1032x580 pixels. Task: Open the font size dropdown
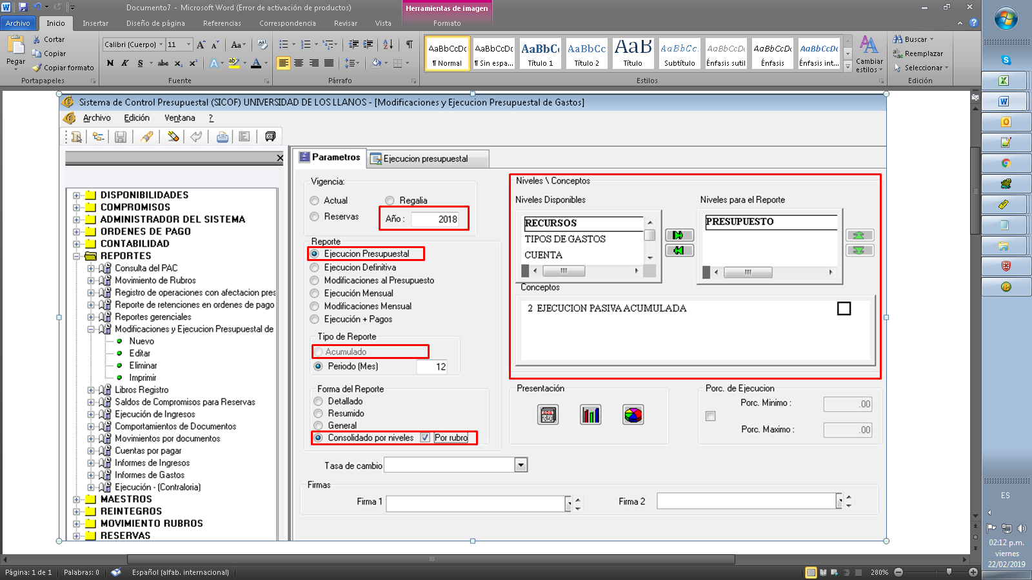tap(188, 44)
